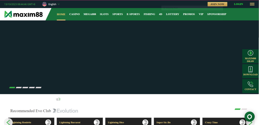Go to the HOME tab
The height and width of the screenshot is (125, 259).
pos(61,14)
